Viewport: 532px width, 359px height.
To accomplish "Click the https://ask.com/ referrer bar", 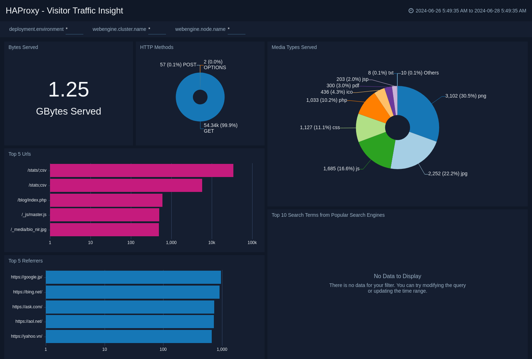I will pos(130,307).
